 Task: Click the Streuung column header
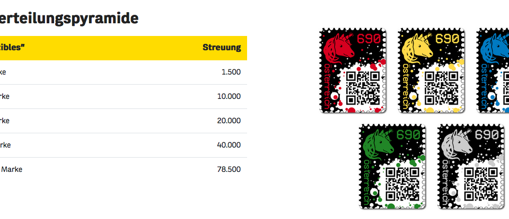click(x=222, y=48)
